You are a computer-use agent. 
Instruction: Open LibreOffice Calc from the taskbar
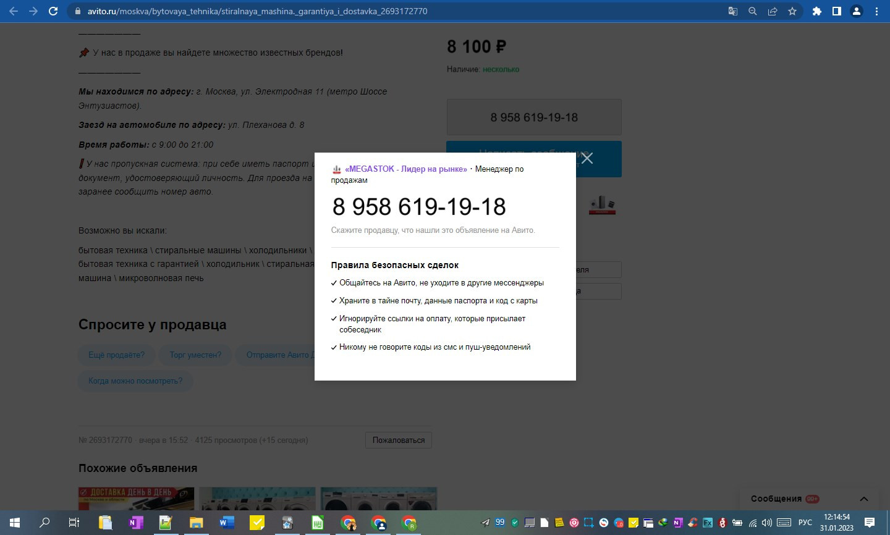pos(317,523)
